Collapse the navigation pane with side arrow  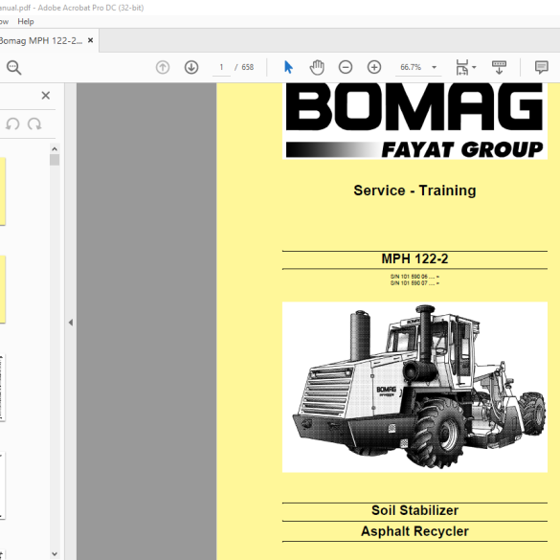click(x=71, y=323)
